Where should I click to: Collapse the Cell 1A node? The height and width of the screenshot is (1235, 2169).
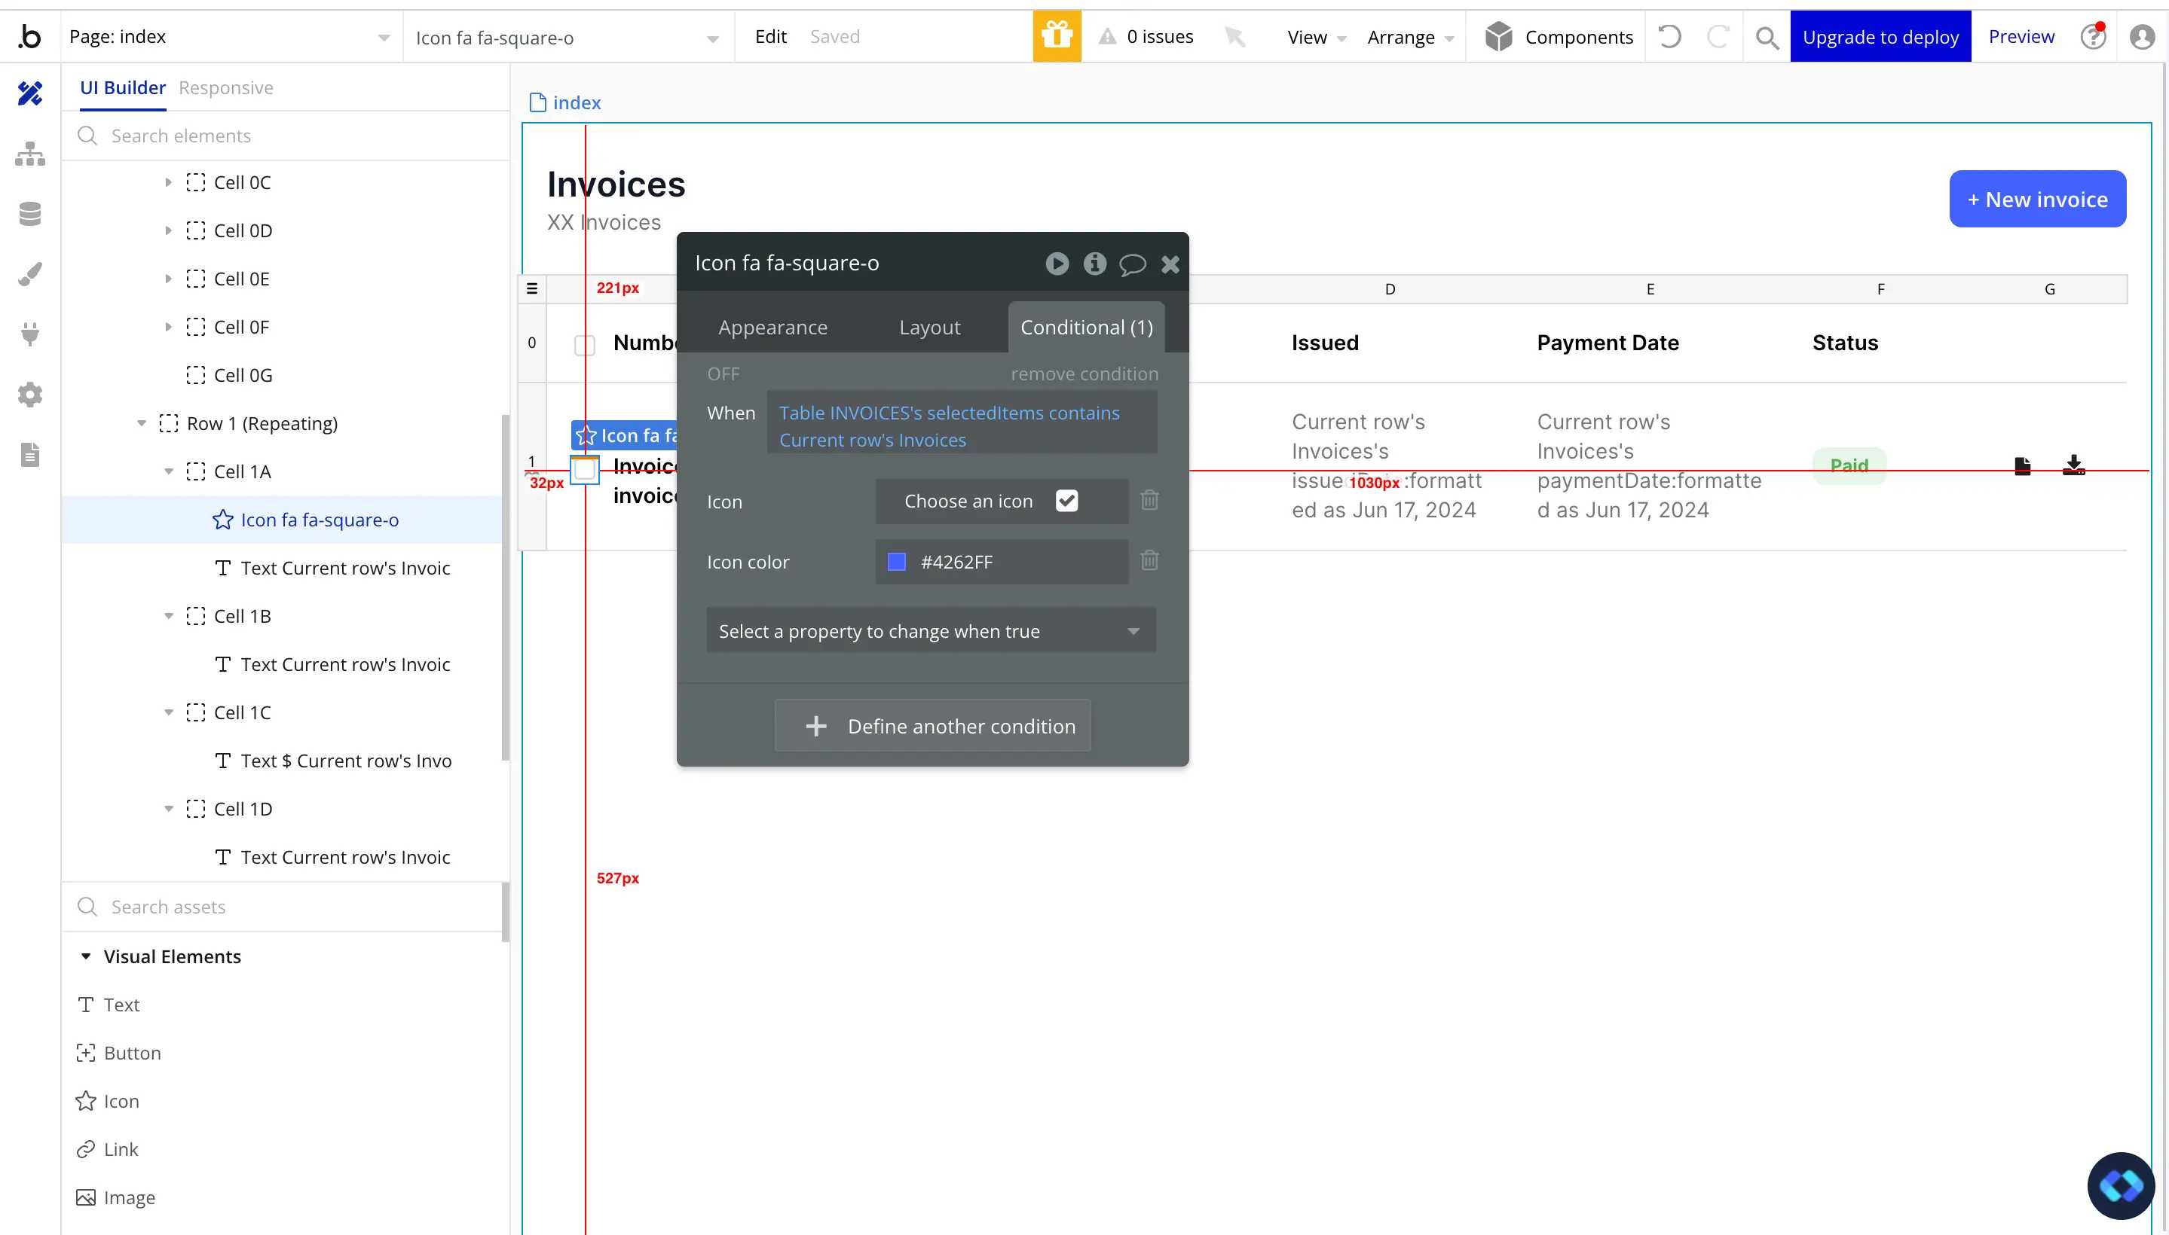(168, 471)
